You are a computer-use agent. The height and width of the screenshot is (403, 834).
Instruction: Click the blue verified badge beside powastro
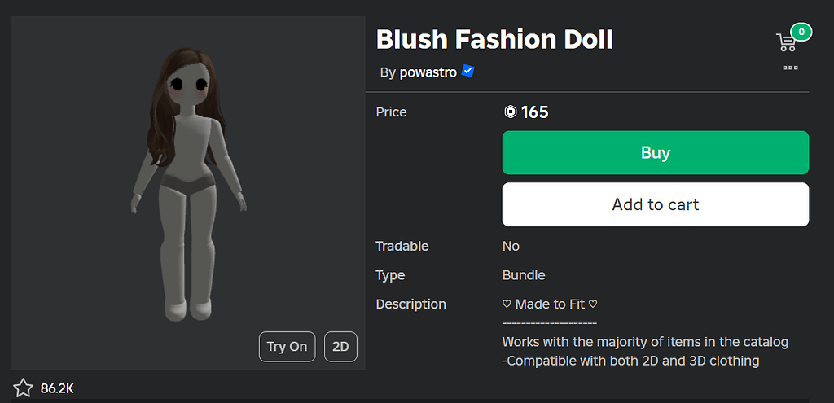click(467, 72)
